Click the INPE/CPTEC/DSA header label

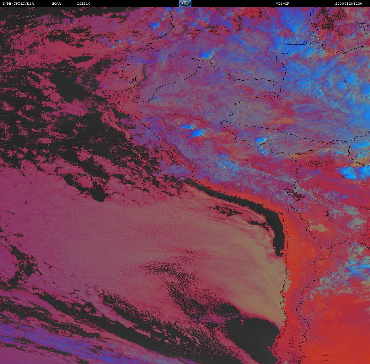[18, 3]
